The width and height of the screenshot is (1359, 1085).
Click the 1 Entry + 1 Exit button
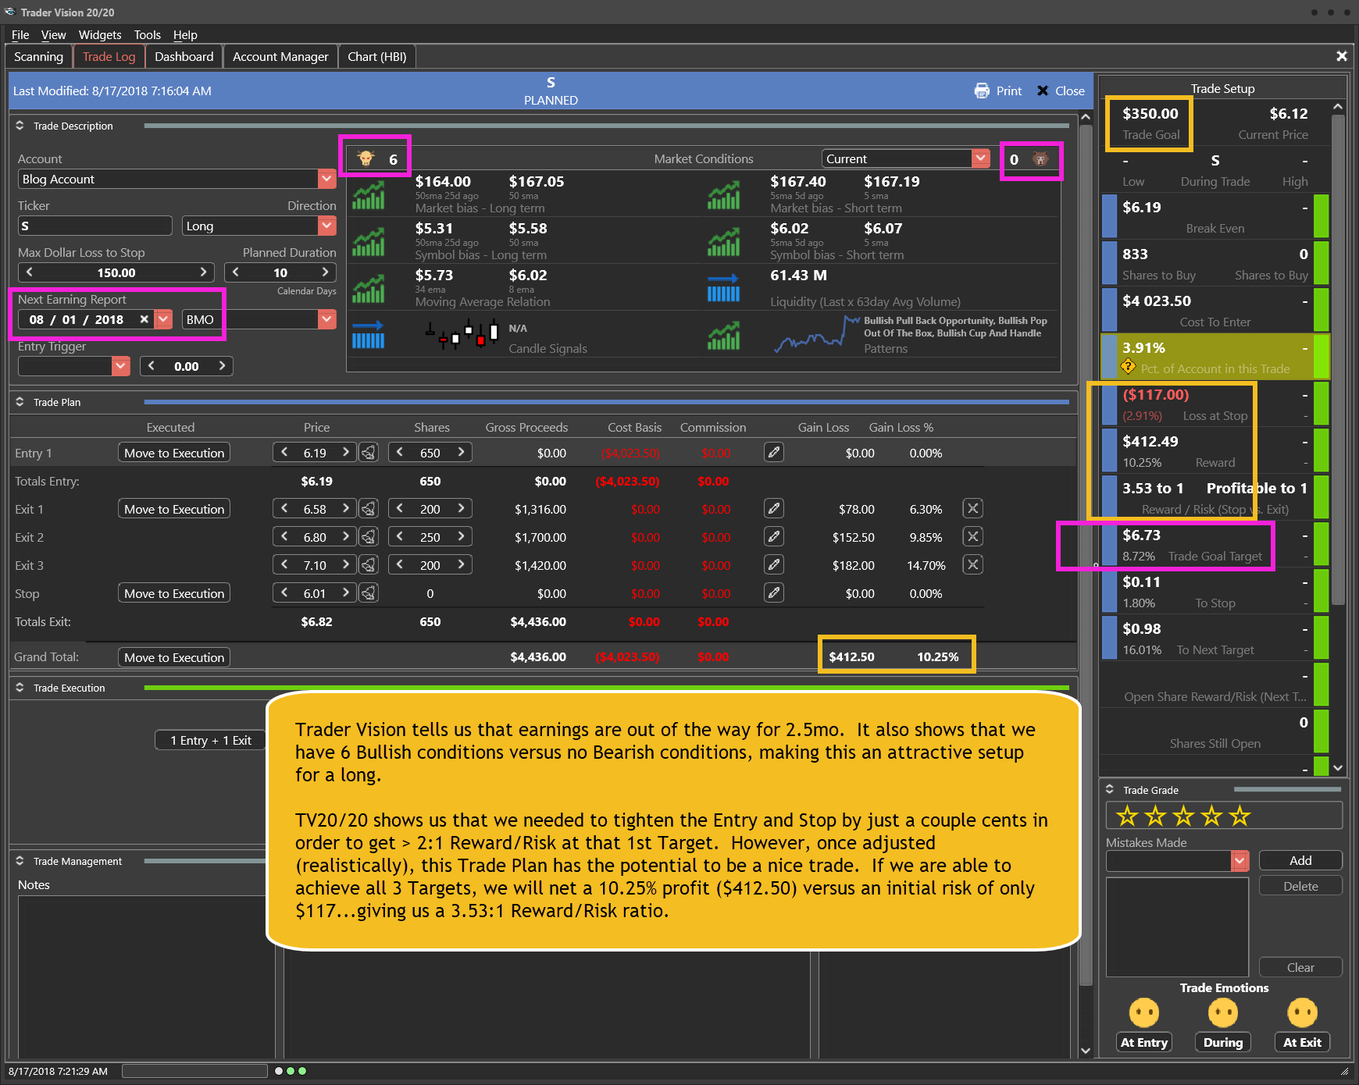tap(211, 741)
